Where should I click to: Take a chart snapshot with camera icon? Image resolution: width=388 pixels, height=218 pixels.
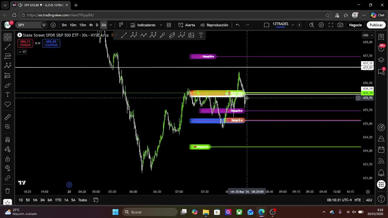click(x=340, y=25)
